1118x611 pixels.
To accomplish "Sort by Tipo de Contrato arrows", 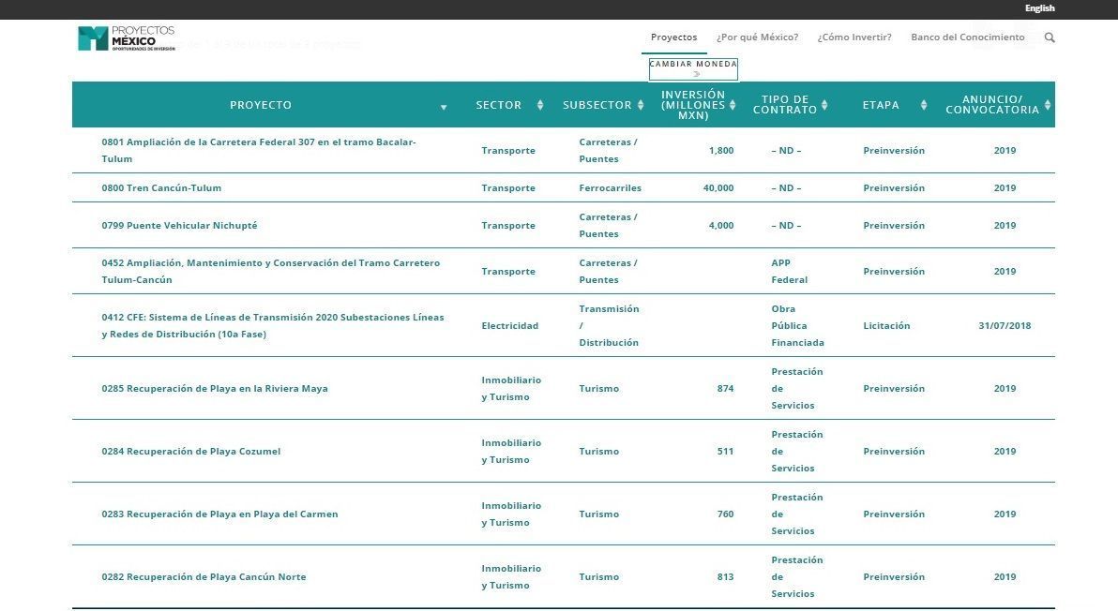I will click(x=824, y=105).
